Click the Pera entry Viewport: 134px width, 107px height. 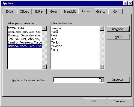[x=54, y=35]
